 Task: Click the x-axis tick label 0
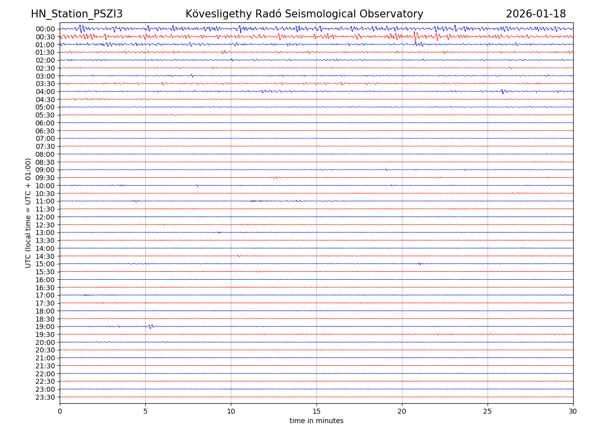click(x=60, y=411)
